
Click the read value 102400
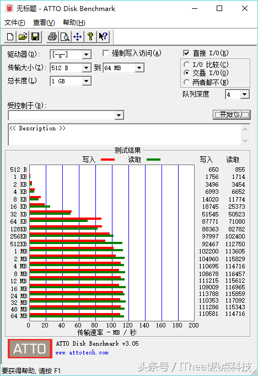(235, 236)
